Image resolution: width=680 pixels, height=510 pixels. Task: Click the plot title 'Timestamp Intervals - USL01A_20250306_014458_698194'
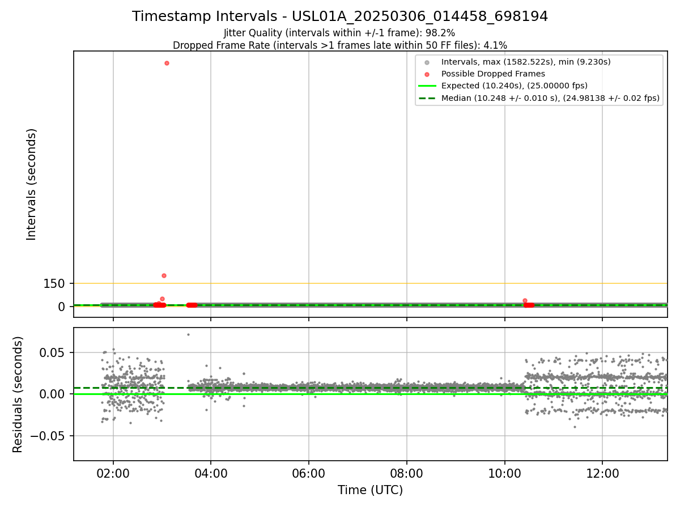click(x=340, y=16)
